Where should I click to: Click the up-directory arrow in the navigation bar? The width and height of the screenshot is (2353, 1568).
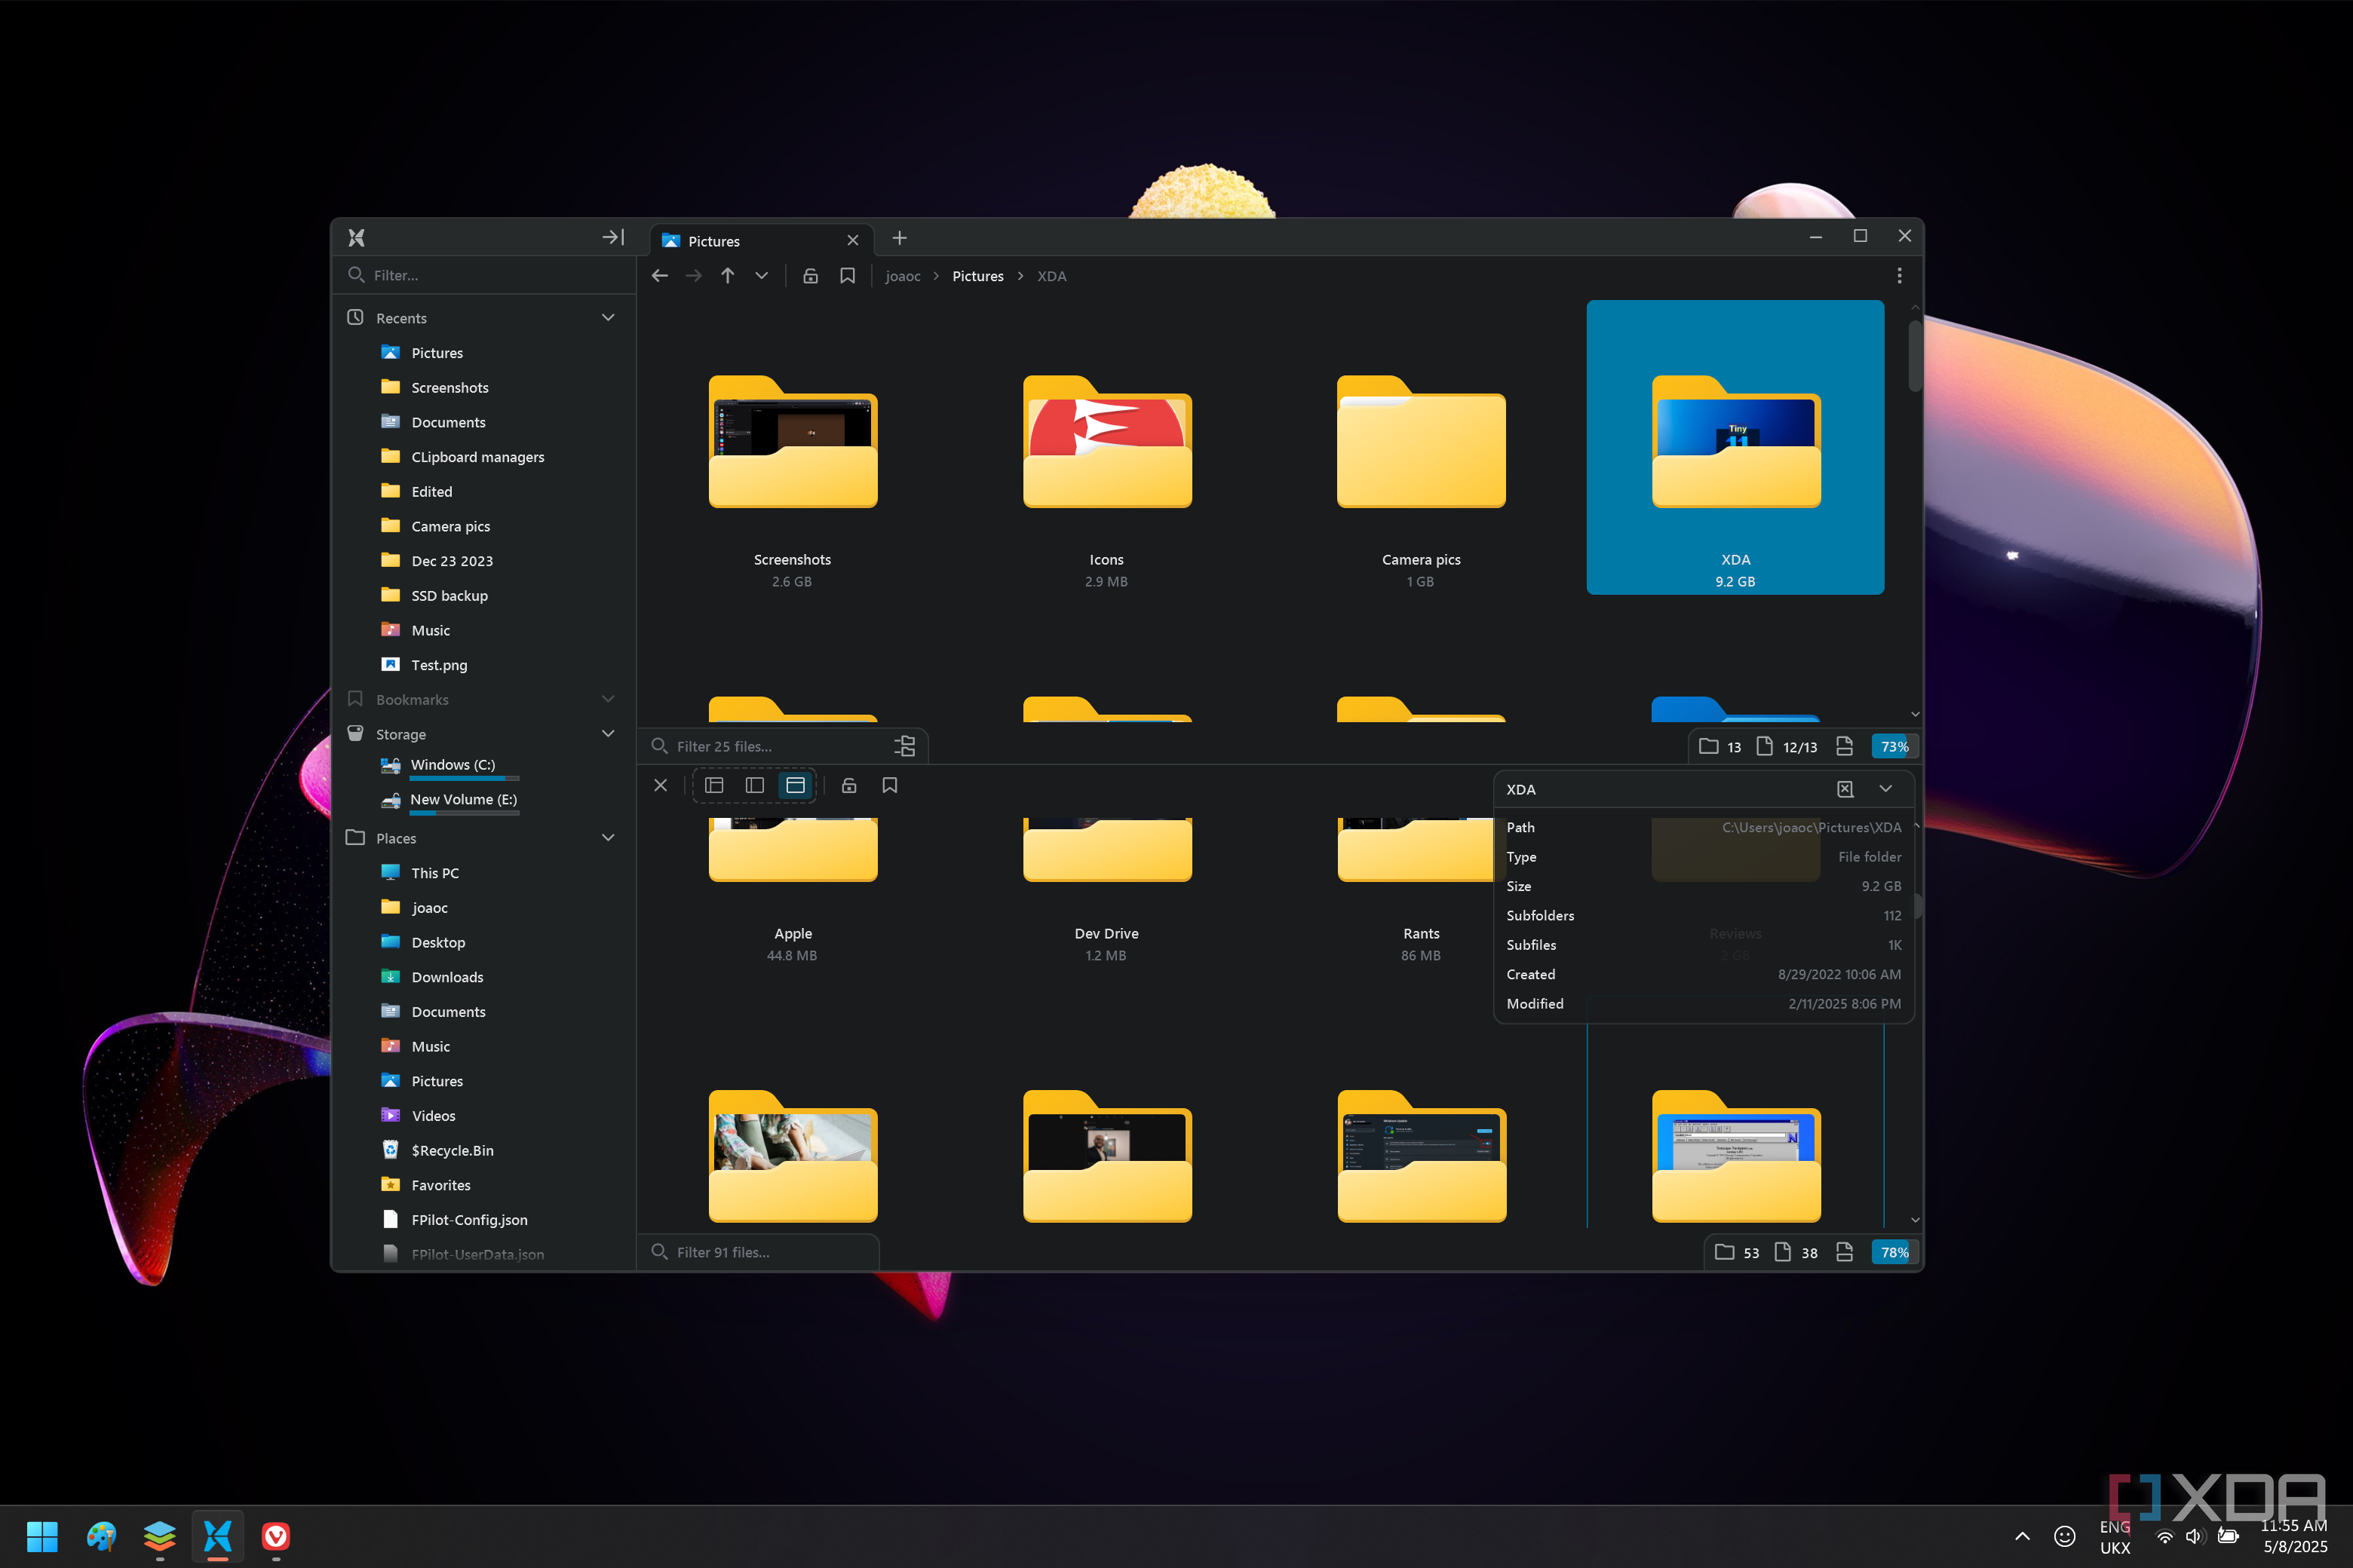(727, 276)
